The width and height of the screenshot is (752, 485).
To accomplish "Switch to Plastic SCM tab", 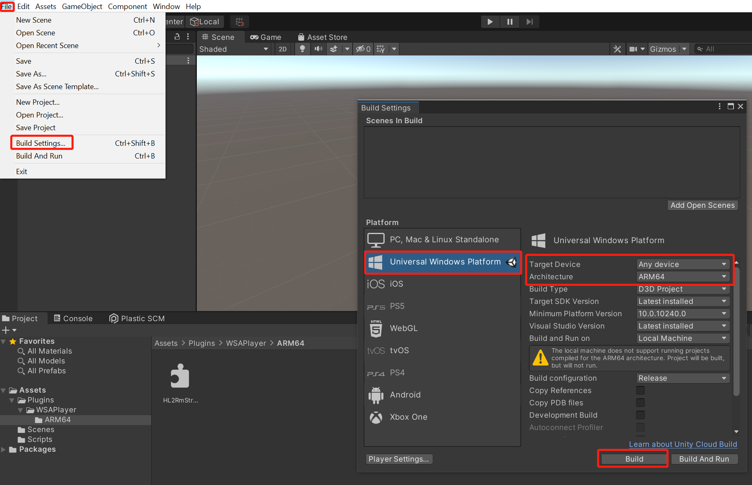I will pos(137,319).
